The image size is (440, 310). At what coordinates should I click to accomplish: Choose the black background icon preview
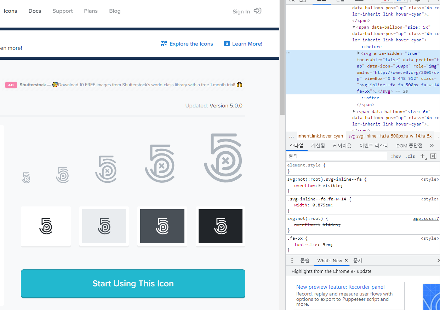tap(221, 226)
